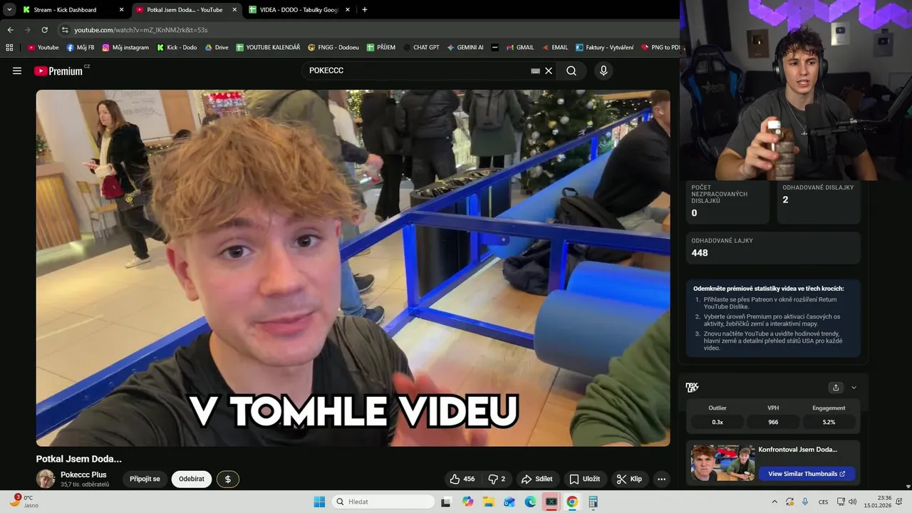Image resolution: width=912 pixels, height=513 pixels.
Task: Open EMAIL bookmark
Action: [554, 47]
